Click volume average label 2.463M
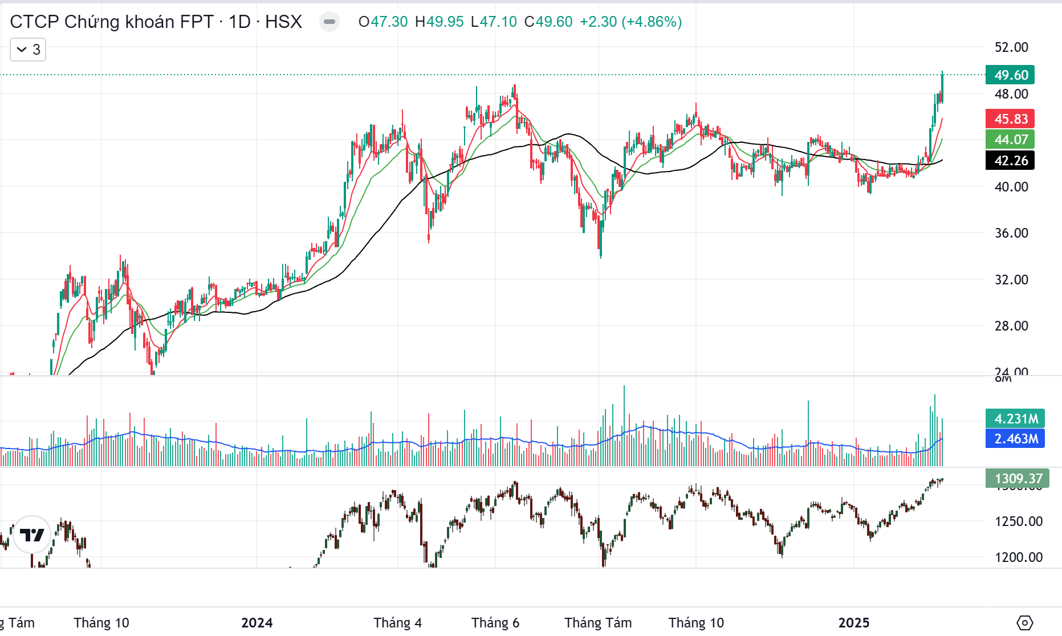This screenshot has height=636, width=1062. 1015,438
